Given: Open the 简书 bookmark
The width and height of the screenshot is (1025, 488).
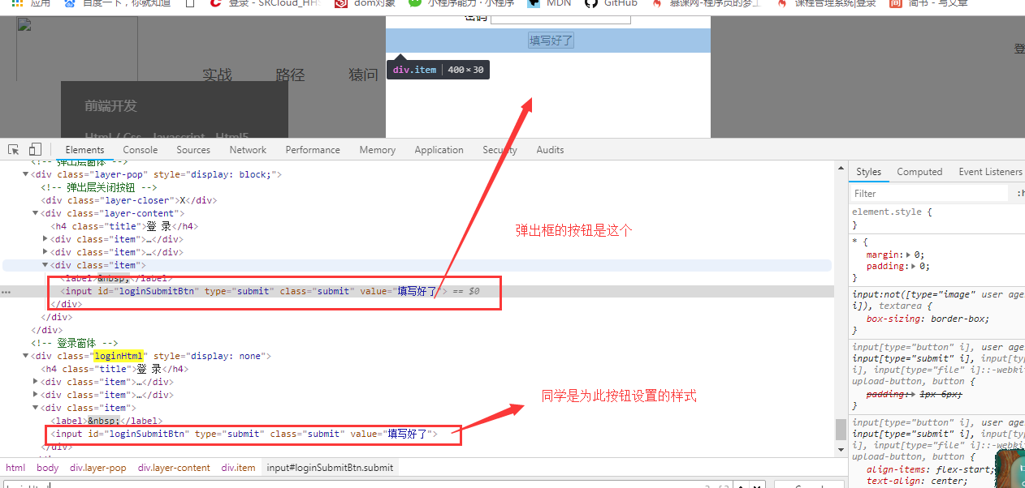Looking at the screenshot, I should (x=929, y=3).
